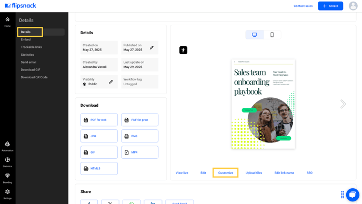Download as PDF for web
The height and width of the screenshot is (204, 362).
(99, 120)
